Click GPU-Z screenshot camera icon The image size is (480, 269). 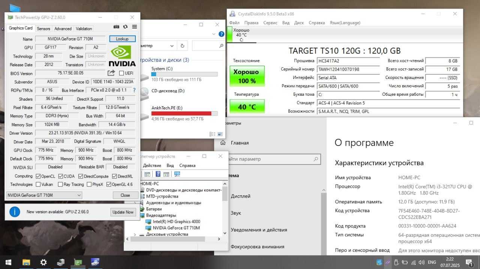pyautogui.click(x=116, y=27)
